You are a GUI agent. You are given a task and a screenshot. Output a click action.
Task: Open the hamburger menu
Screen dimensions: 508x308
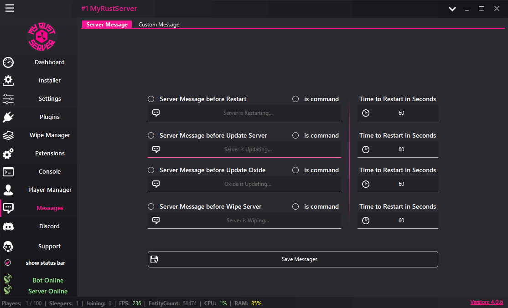pos(10,8)
